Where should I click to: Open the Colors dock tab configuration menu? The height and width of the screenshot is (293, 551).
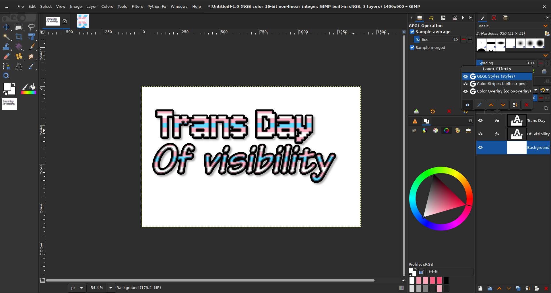[471, 121]
